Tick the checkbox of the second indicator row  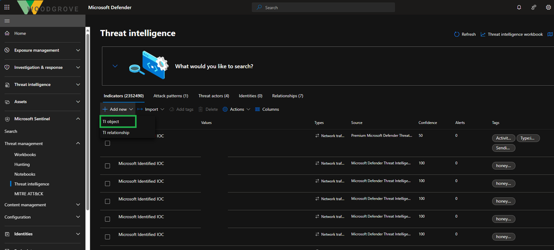[x=108, y=166]
